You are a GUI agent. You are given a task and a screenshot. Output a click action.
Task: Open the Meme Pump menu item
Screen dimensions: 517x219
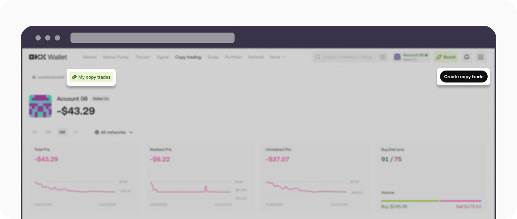116,57
